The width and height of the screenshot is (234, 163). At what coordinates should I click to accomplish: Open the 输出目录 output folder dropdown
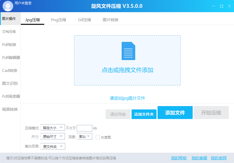53,146
